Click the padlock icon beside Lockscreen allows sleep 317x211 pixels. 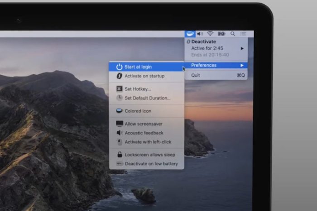click(x=120, y=155)
